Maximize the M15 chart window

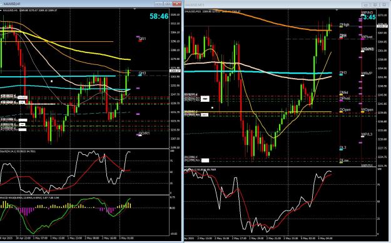[x=375, y=5]
